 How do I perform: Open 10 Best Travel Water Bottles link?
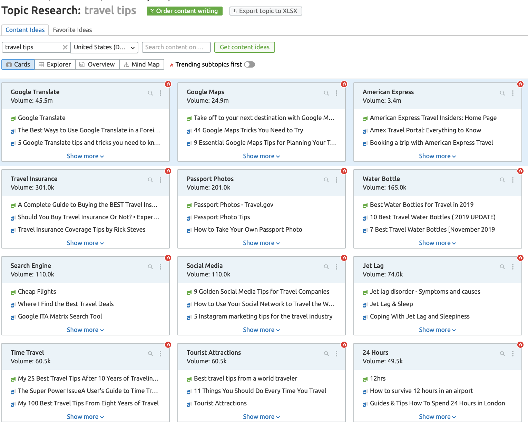pyautogui.click(x=433, y=217)
